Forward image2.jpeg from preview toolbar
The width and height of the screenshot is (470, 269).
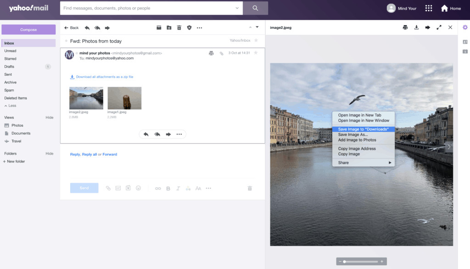click(x=428, y=27)
